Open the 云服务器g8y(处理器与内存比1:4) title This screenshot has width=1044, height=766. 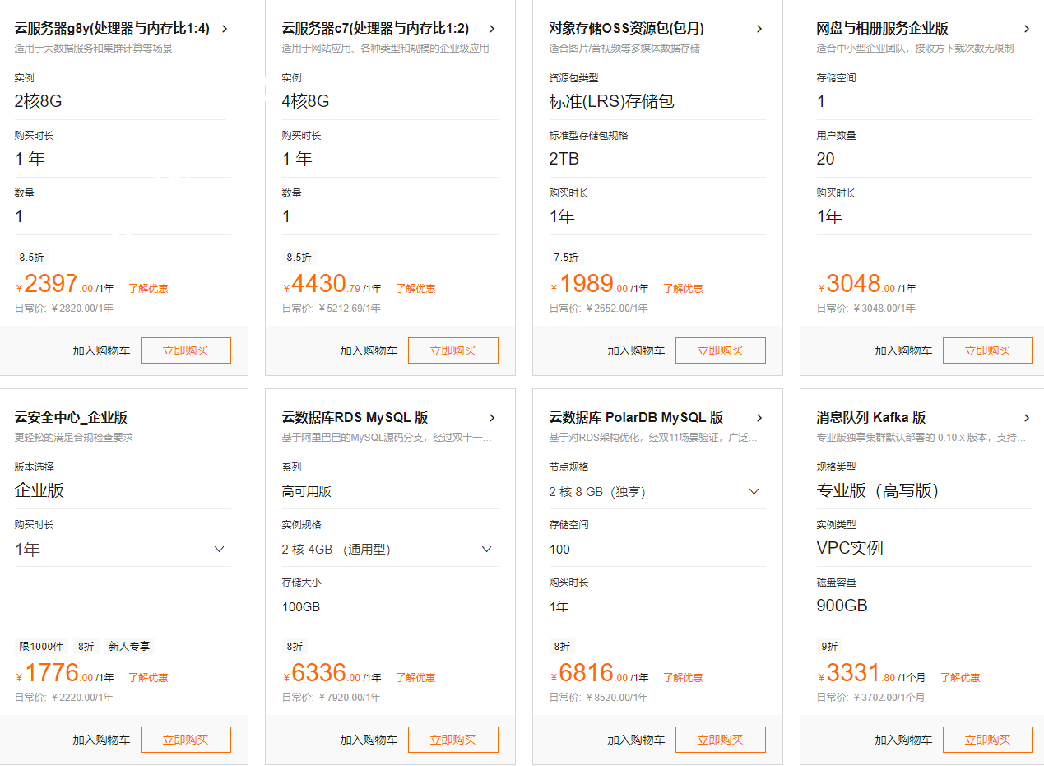pos(112,29)
